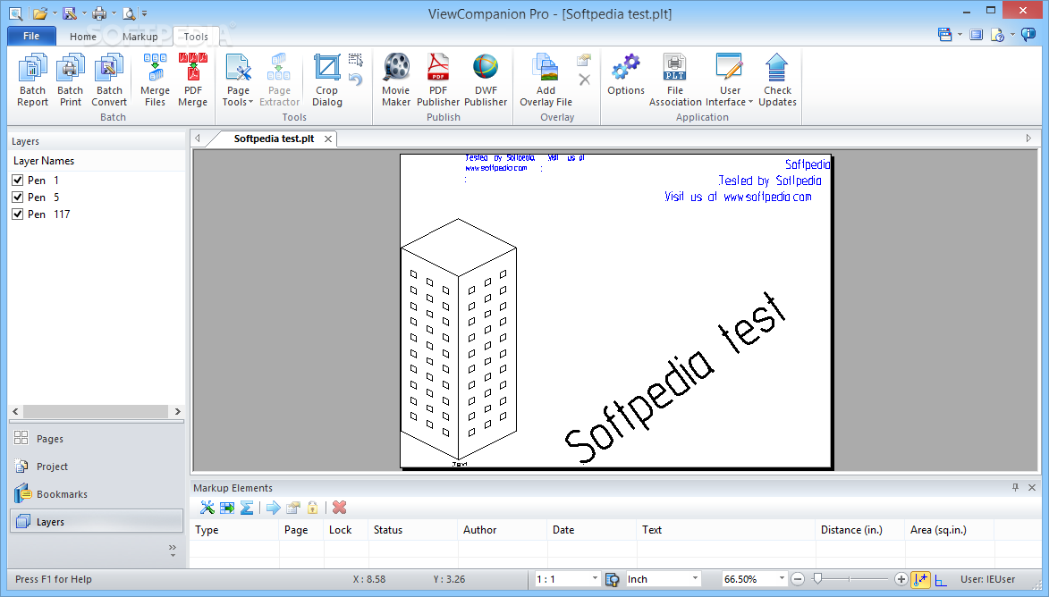Click the scale lookup icon in status bar

point(612,579)
